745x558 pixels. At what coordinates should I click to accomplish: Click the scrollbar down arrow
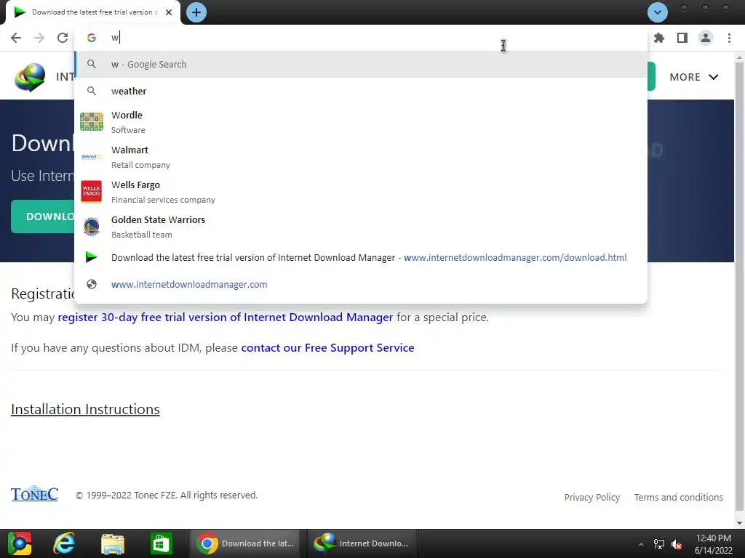click(739, 522)
